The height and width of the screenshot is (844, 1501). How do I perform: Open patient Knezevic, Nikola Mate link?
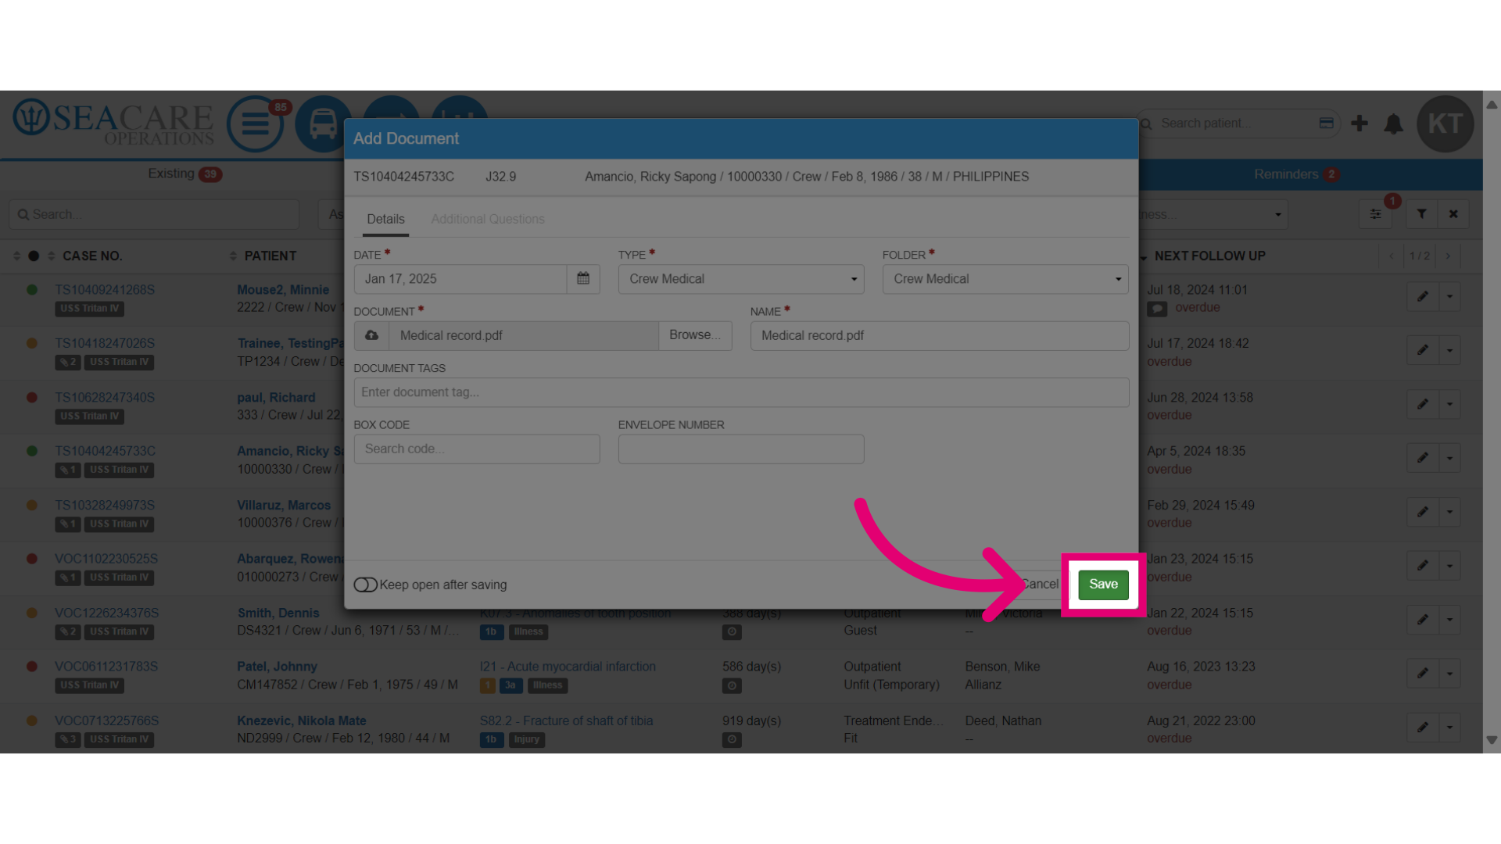click(x=302, y=721)
